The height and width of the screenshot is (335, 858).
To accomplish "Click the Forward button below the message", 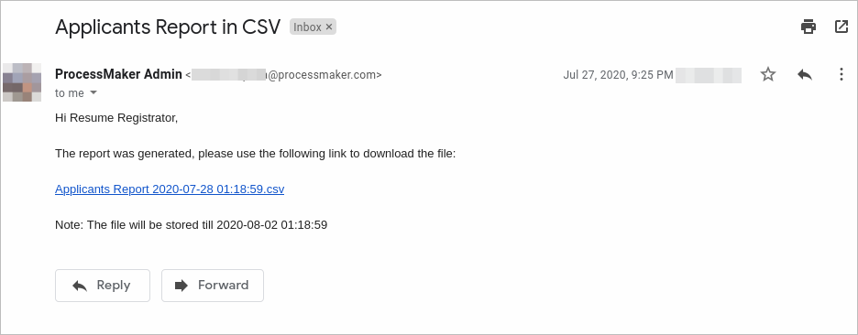I will [x=213, y=286].
